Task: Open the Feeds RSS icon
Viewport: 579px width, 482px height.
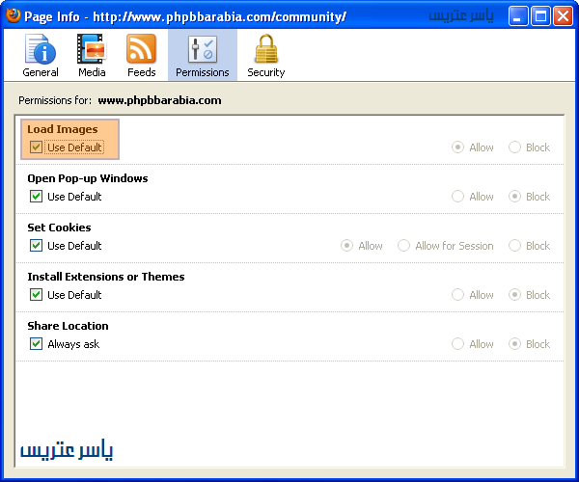Action: point(141,49)
